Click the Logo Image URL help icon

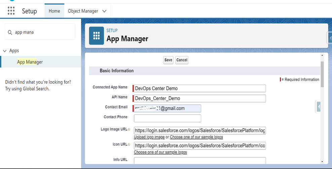click(129, 129)
